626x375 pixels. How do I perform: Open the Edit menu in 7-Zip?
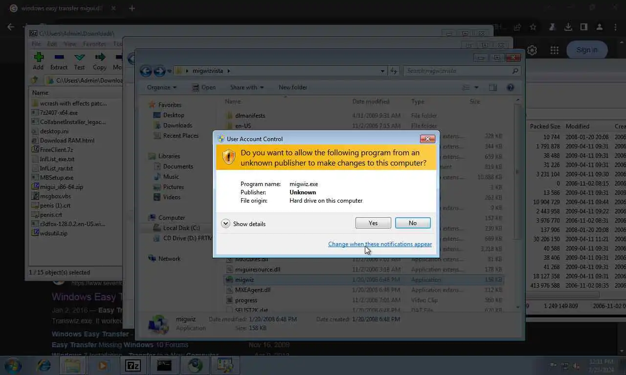[x=52, y=44]
